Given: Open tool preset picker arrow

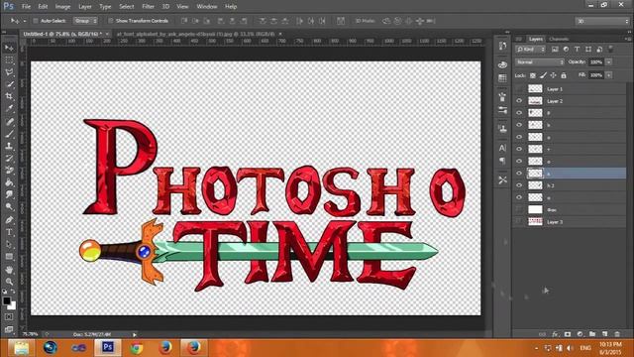Looking at the screenshot, I should 25,21.
